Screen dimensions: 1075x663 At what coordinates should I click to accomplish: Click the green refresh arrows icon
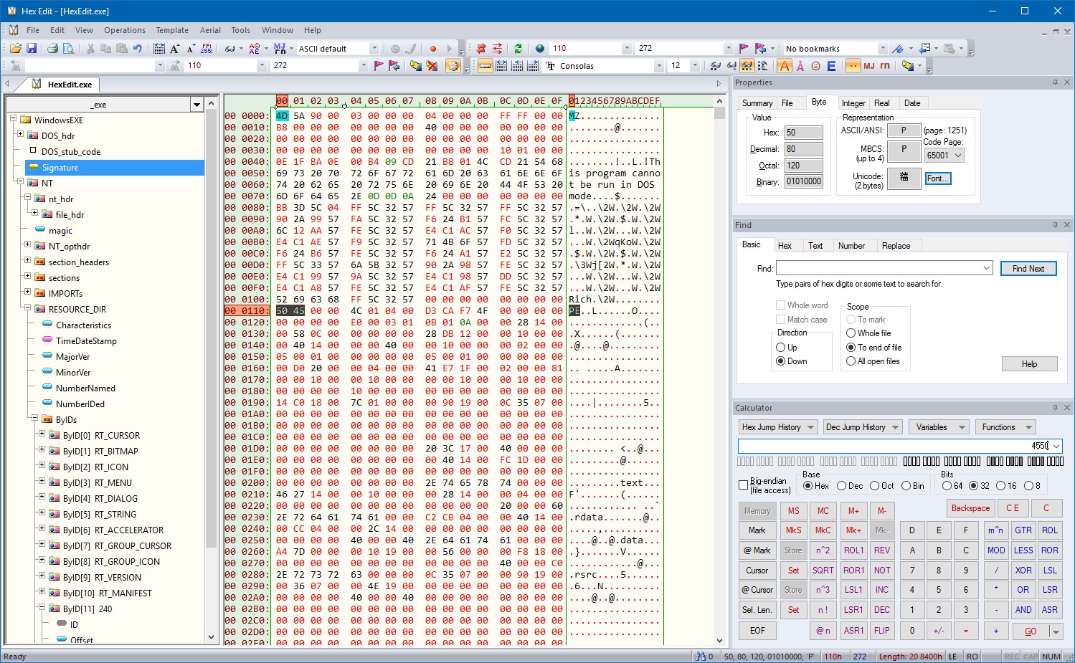point(518,49)
